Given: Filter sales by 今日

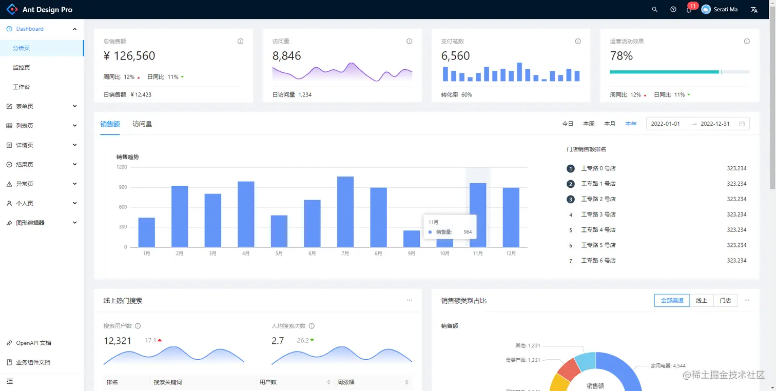Looking at the screenshot, I should point(568,124).
